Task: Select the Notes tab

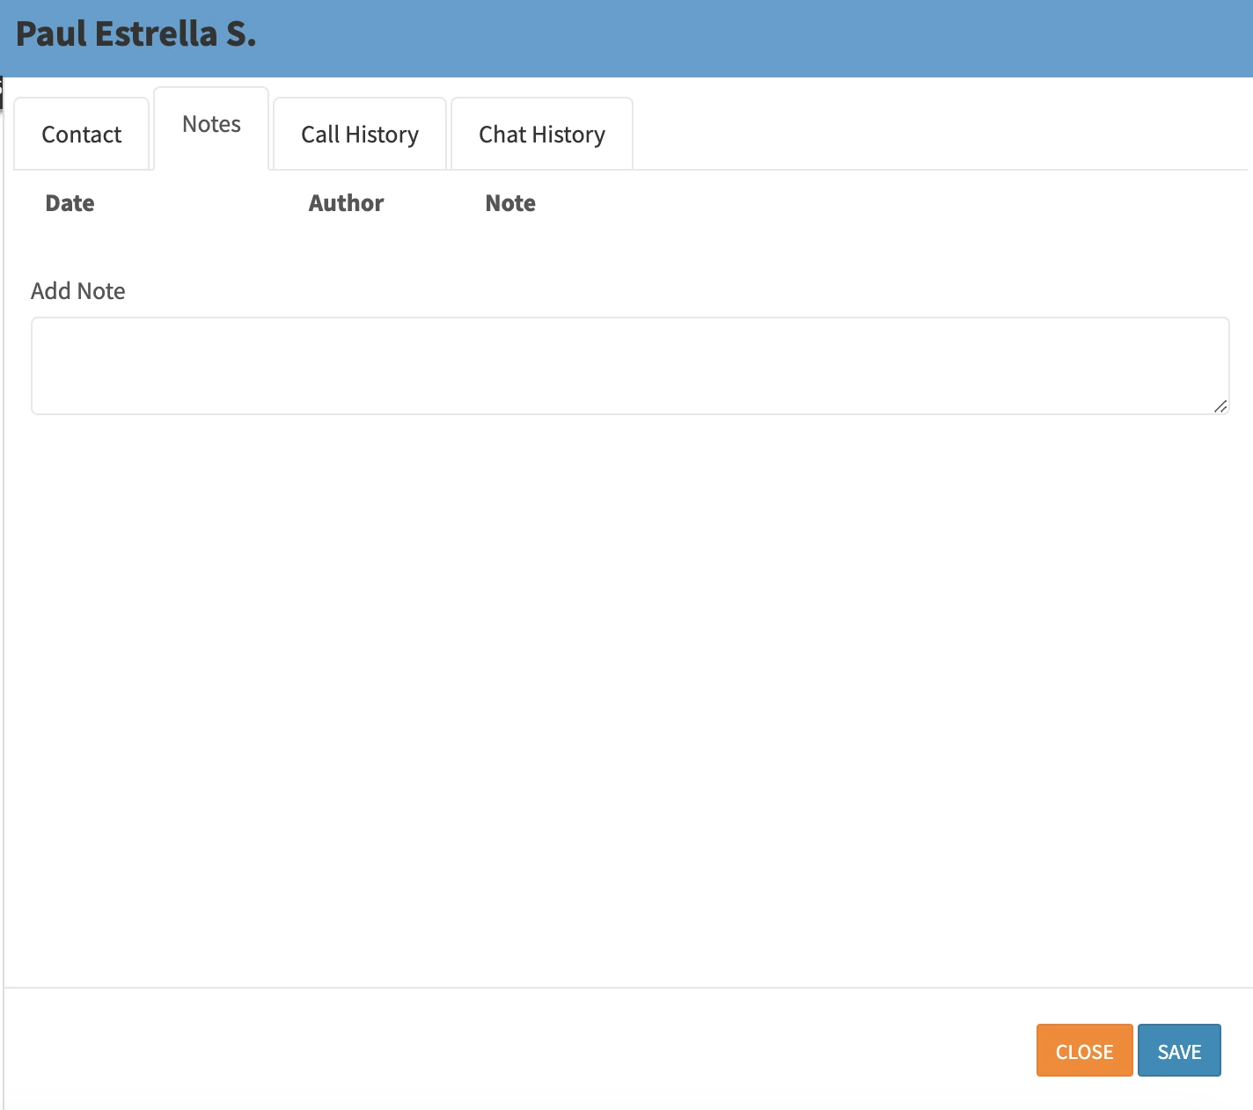Action: coord(211,125)
